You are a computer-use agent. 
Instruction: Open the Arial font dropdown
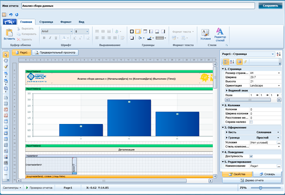click(x=57, y=31)
